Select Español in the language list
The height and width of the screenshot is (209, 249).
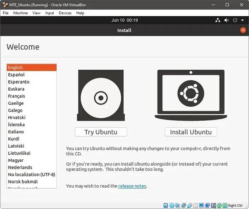[32, 75]
